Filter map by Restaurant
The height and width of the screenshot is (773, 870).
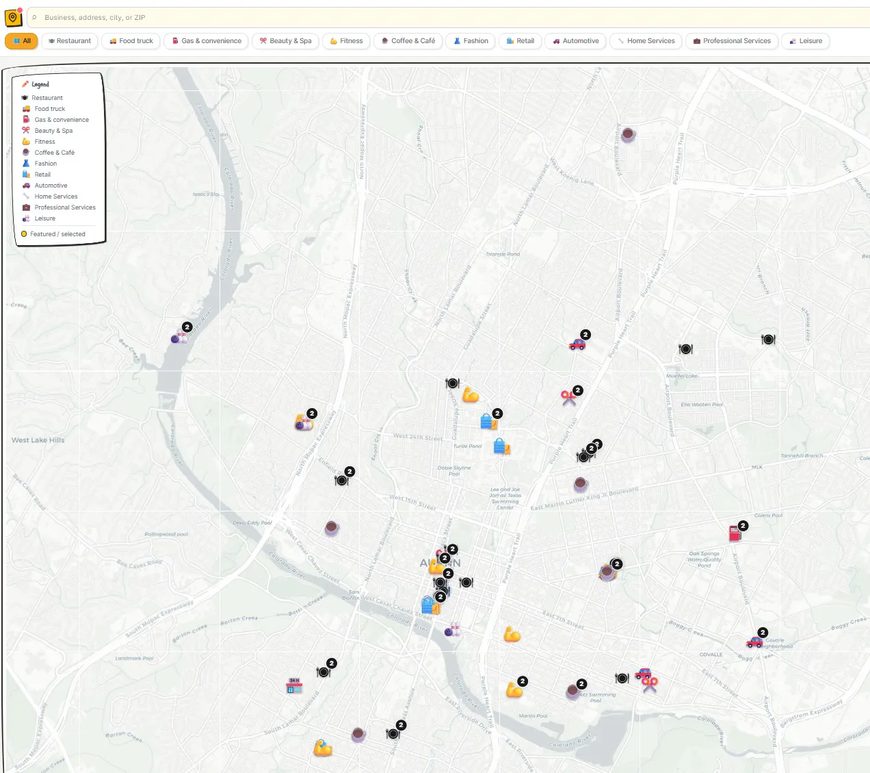[x=70, y=41]
